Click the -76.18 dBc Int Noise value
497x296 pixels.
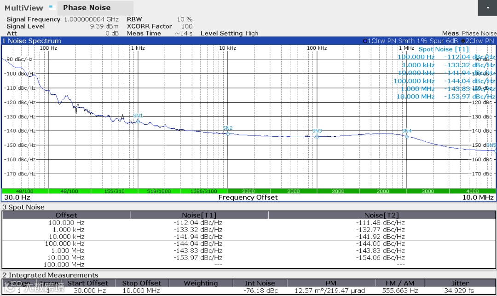pos(260,290)
